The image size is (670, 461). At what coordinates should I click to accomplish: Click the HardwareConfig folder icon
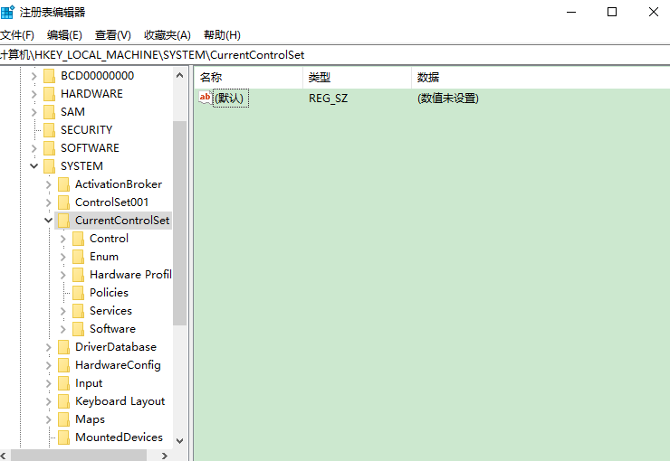[63, 365]
